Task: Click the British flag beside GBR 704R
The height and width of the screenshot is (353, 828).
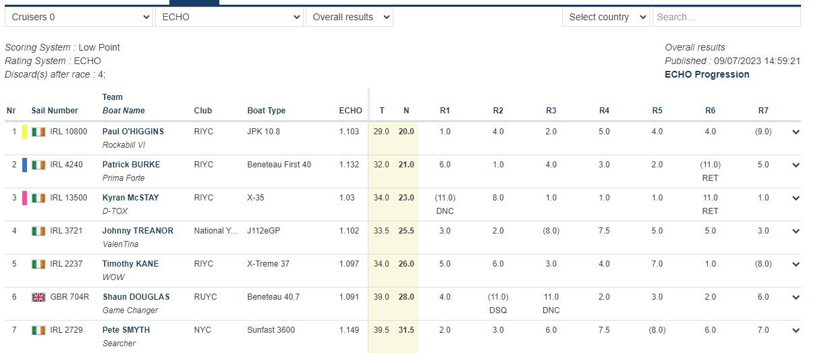Action: (38, 297)
